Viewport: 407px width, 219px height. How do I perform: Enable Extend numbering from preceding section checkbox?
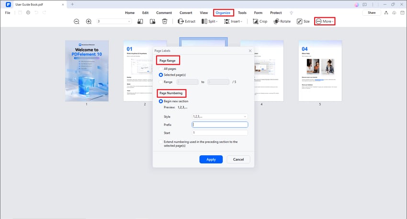161,142
